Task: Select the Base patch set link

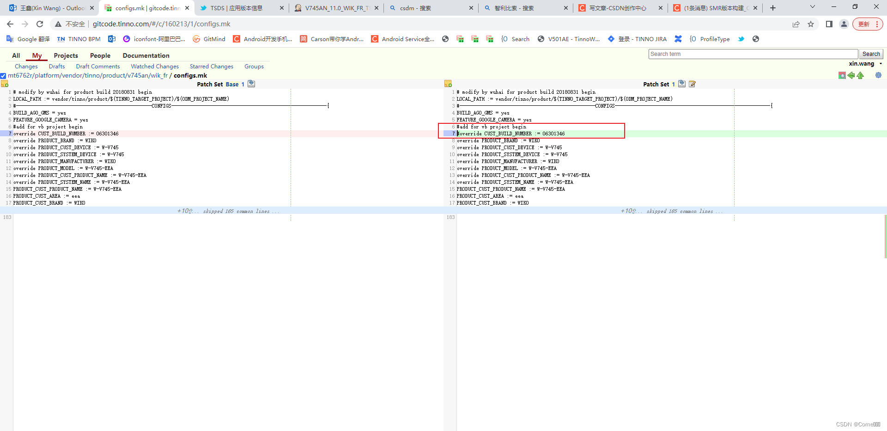Action: [232, 84]
